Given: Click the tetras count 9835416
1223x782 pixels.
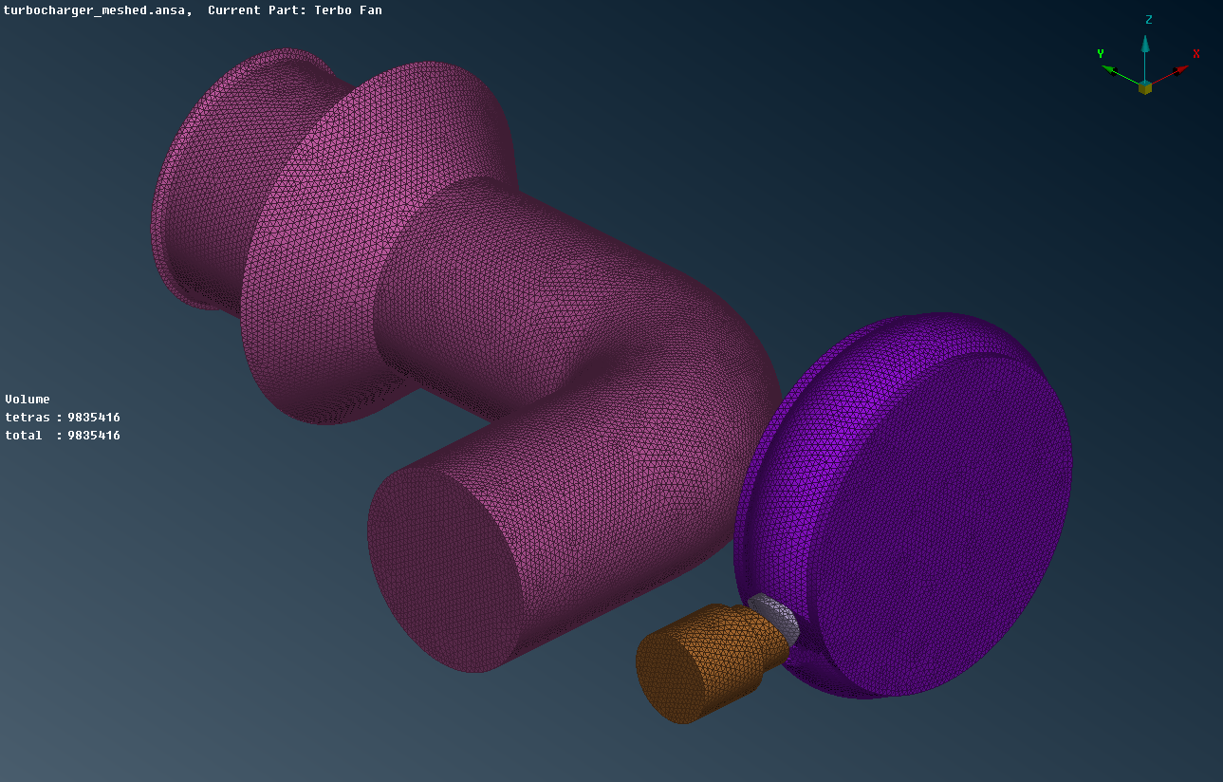Looking at the screenshot, I should coord(93,418).
